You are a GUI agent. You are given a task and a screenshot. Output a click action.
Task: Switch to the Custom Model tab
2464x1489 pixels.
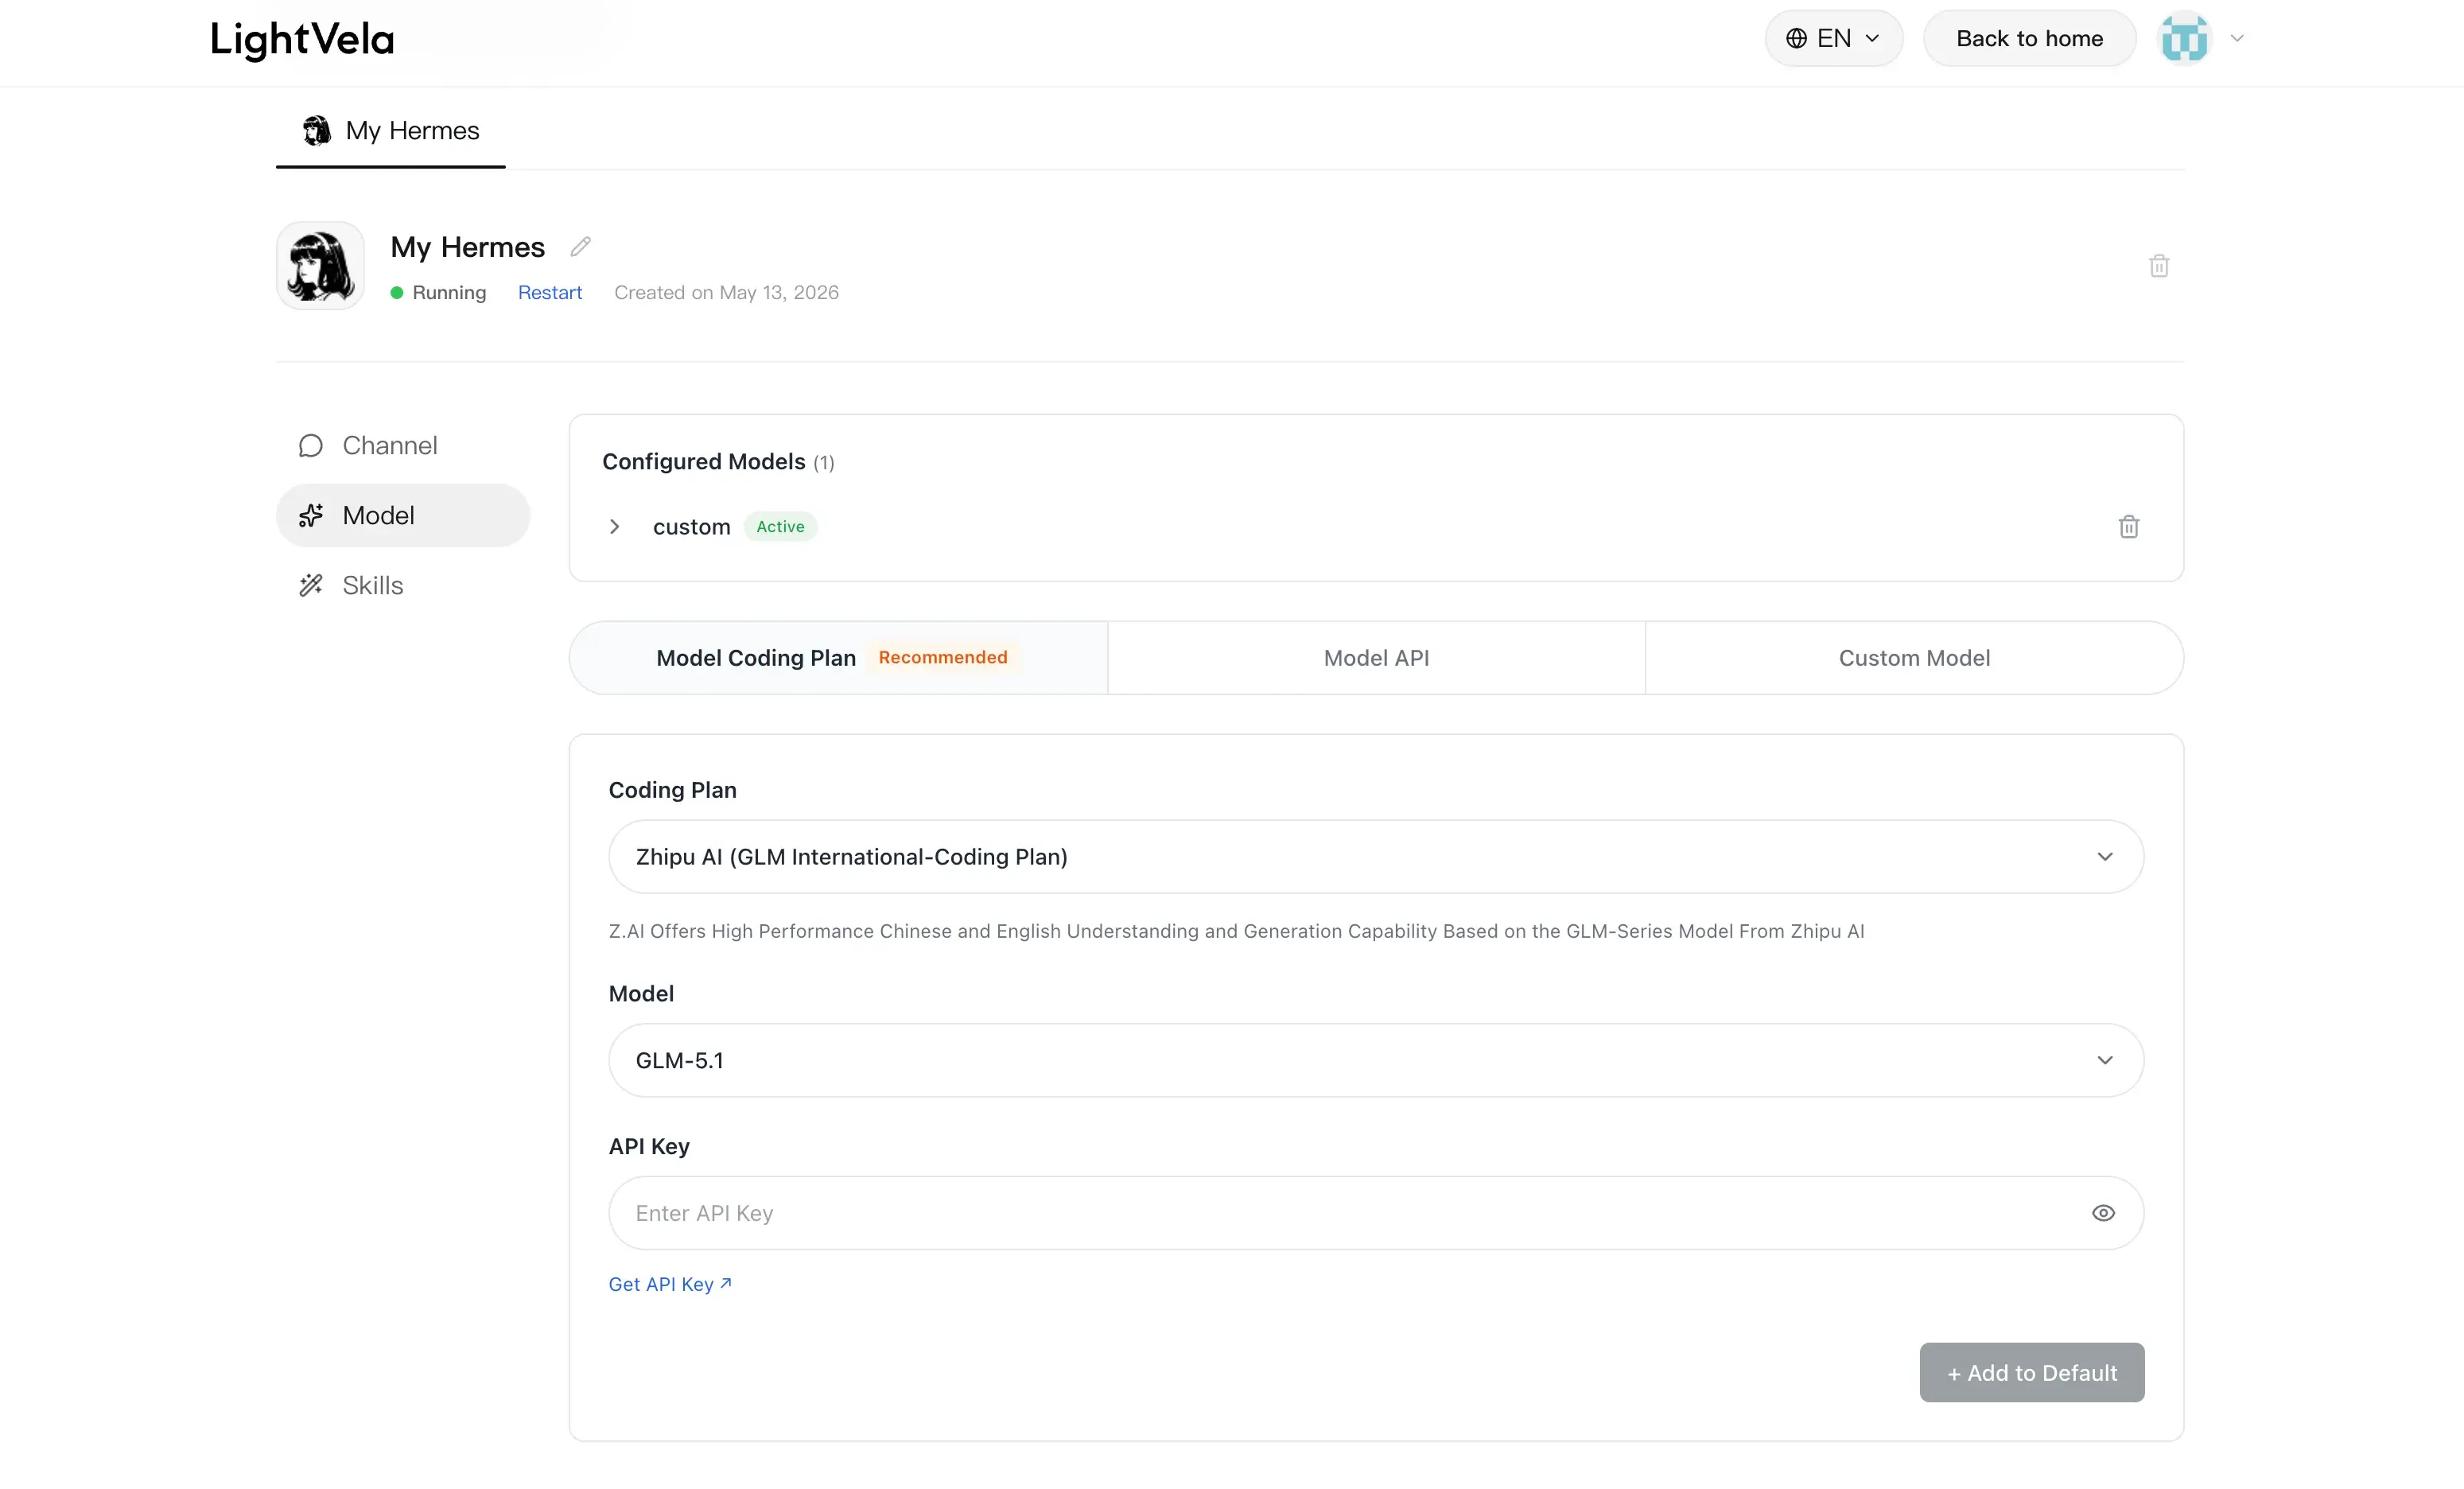(x=1914, y=658)
